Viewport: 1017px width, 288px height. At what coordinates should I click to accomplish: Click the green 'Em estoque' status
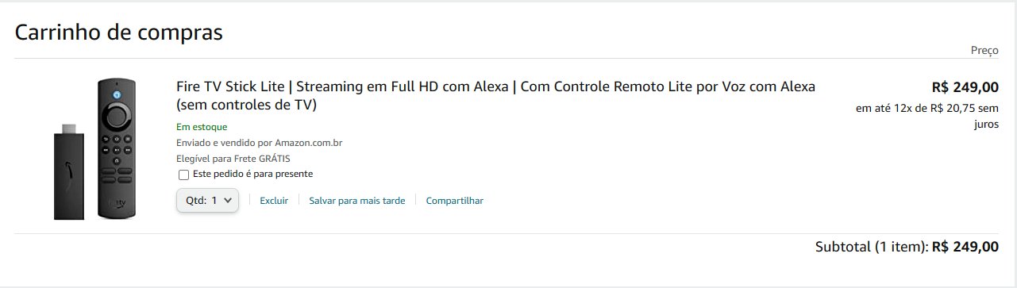[202, 127]
